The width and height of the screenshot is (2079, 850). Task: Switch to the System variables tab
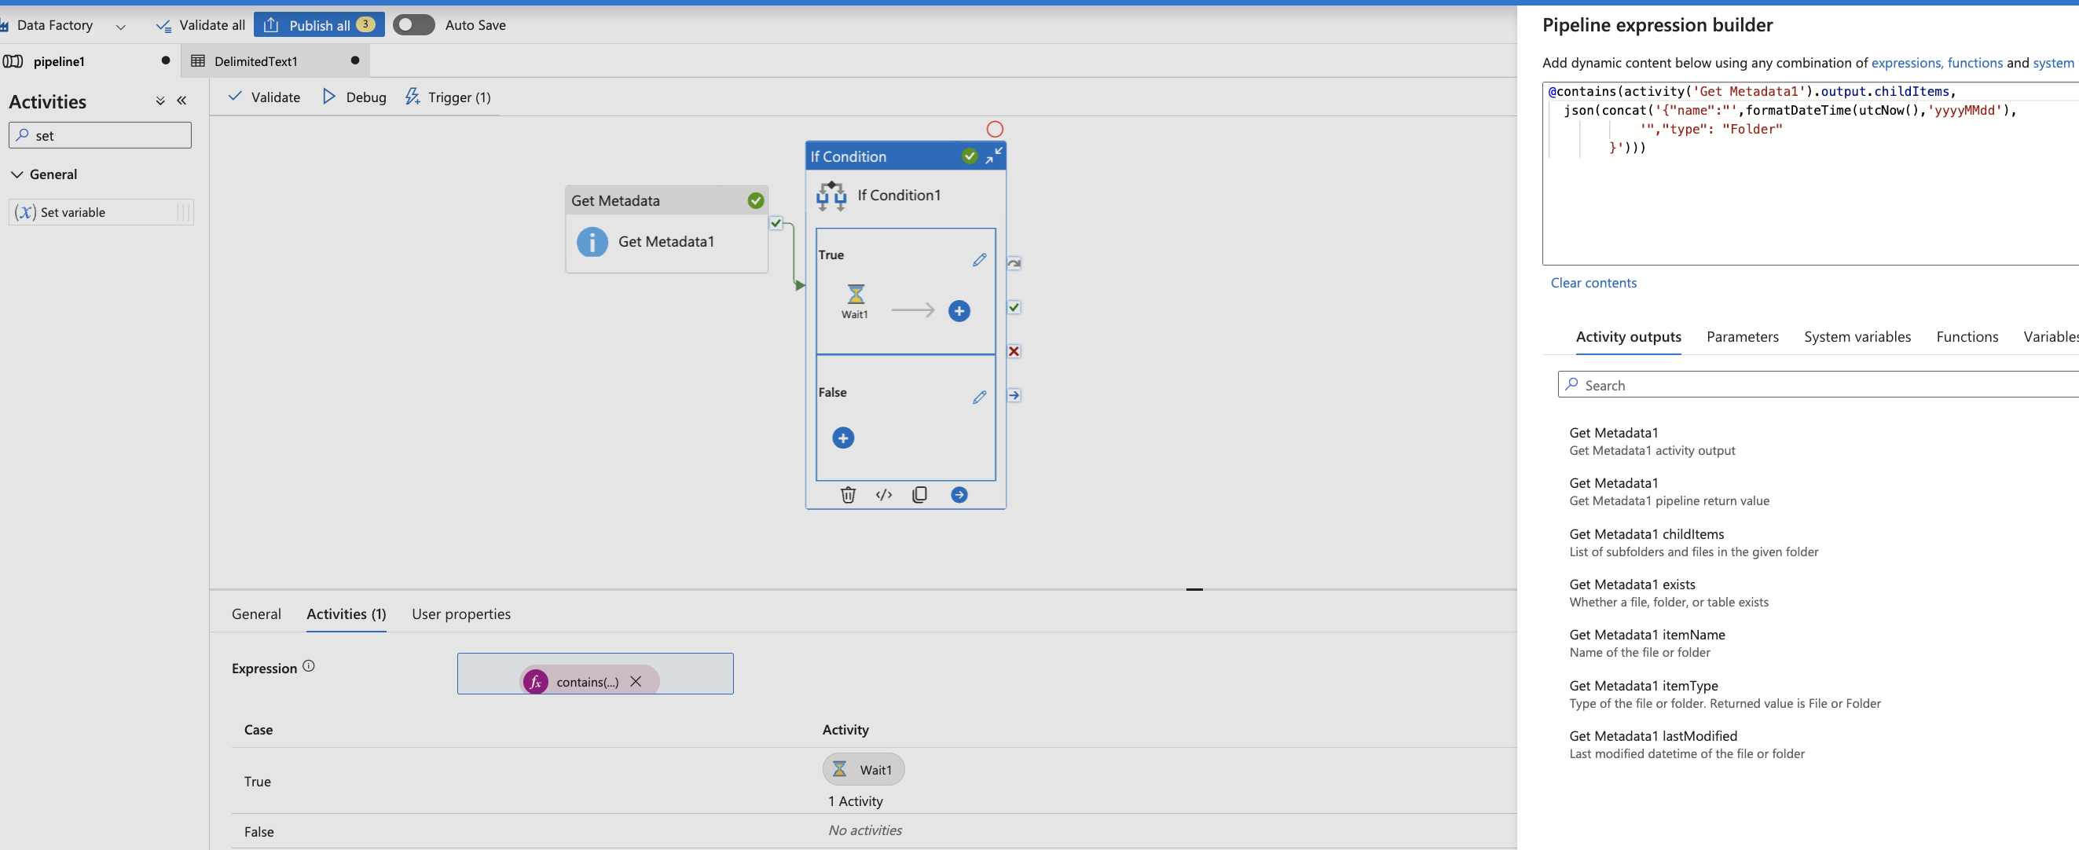tap(1857, 336)
